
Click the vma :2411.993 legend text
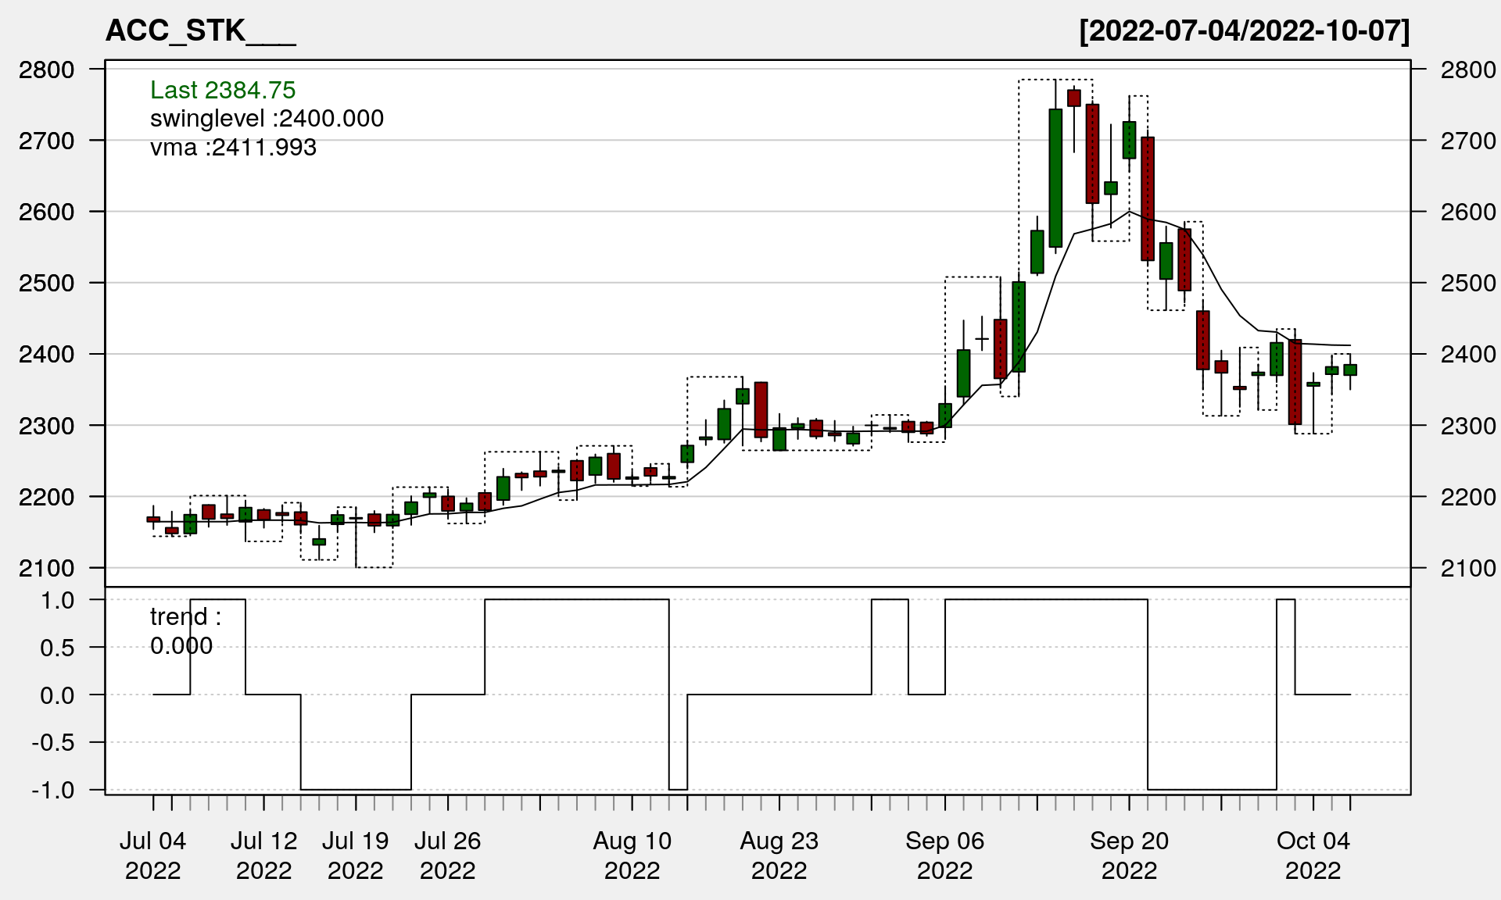[233, 148]
